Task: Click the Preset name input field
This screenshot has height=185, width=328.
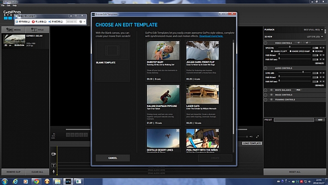Action: 294,120
